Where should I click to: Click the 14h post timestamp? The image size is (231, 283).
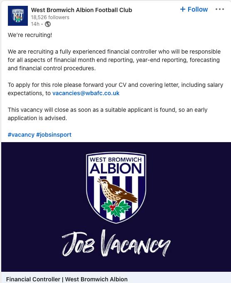(35, 24)
